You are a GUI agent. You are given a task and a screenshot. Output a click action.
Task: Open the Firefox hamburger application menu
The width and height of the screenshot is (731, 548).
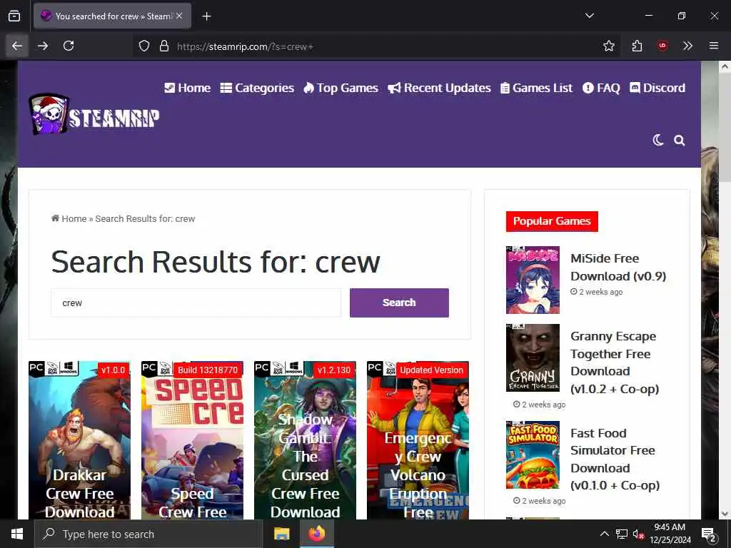click(x=714, y=46)
